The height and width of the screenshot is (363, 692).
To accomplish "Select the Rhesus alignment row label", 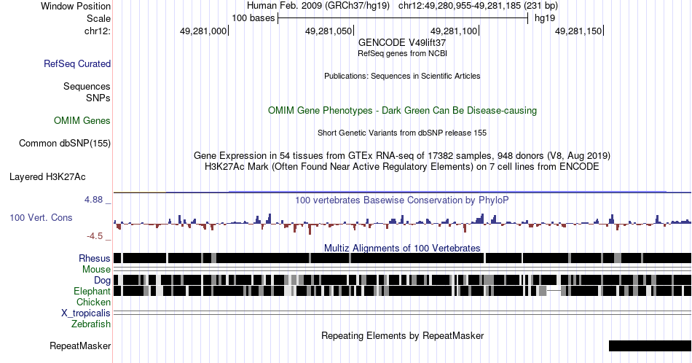I will 95,258.
